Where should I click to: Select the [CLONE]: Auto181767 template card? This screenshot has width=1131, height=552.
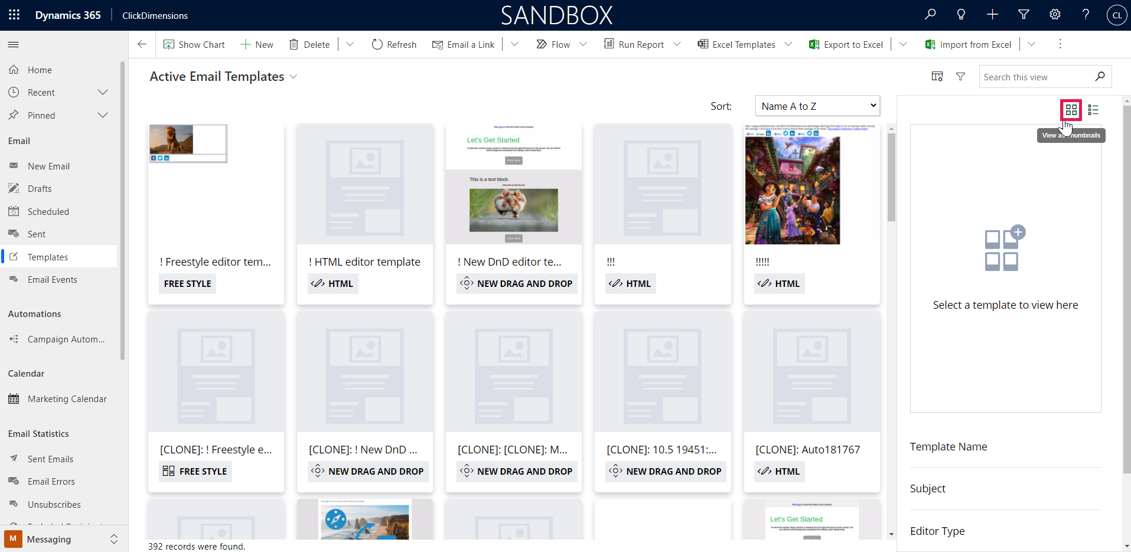pyautogui.click(x=812, y=402)
